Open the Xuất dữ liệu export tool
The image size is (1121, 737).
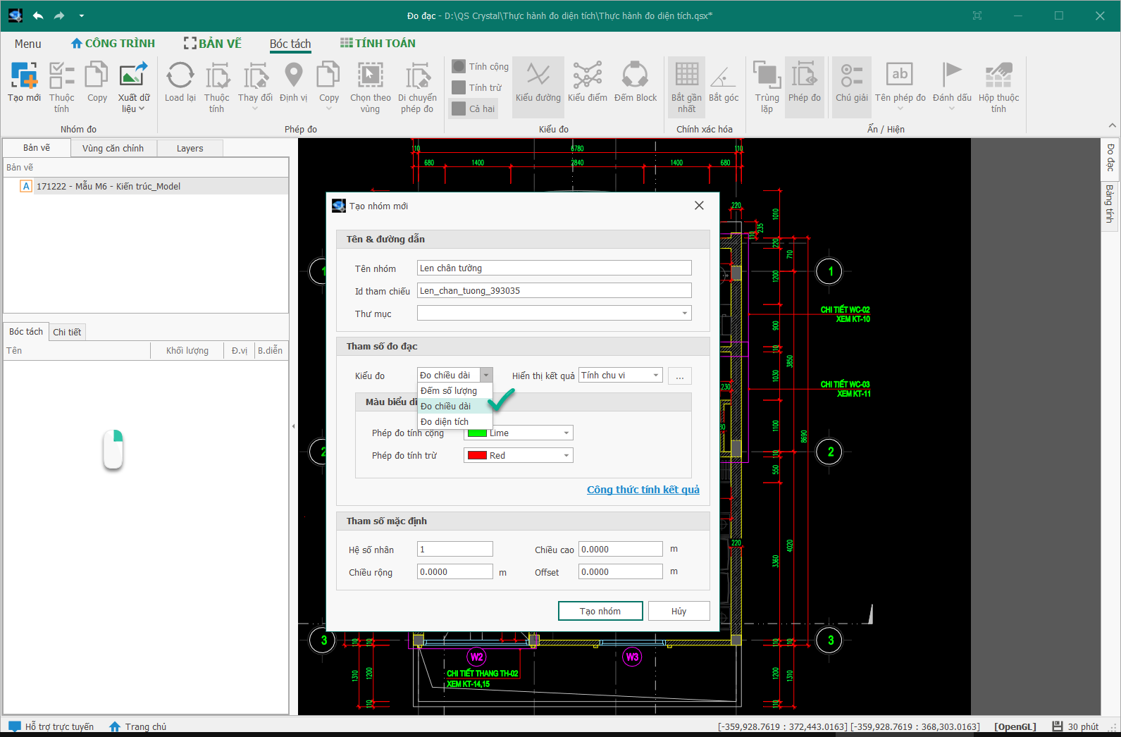133,87
